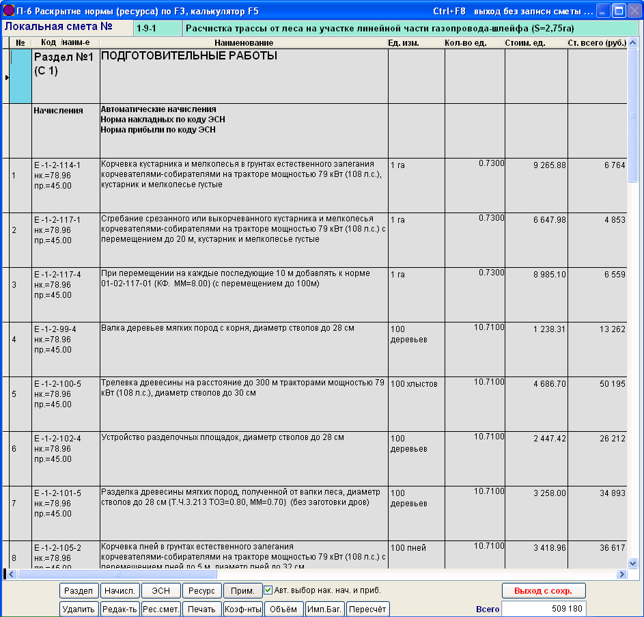Click the Объём button
The height and width of the screenshot is (617, 644).
click(x=284, y=609)
